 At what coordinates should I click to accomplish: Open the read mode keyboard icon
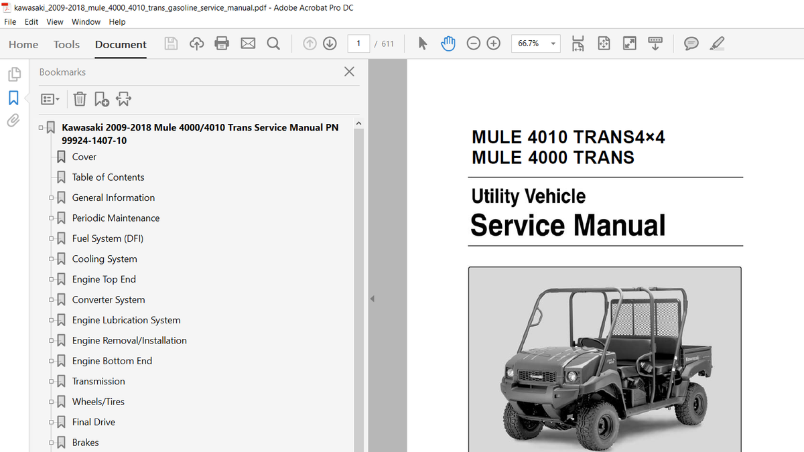pos(655,44)
